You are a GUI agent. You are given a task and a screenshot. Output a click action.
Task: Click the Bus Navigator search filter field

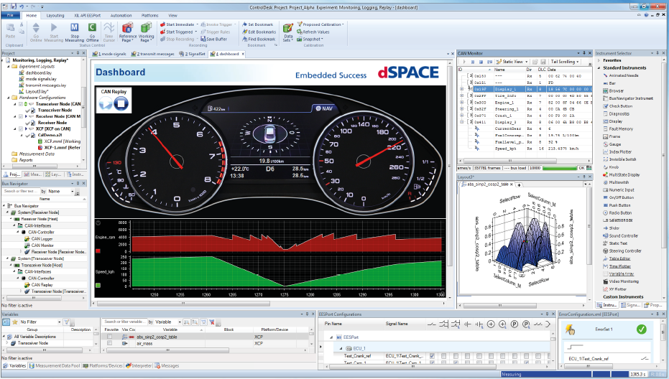click(20, 192)
